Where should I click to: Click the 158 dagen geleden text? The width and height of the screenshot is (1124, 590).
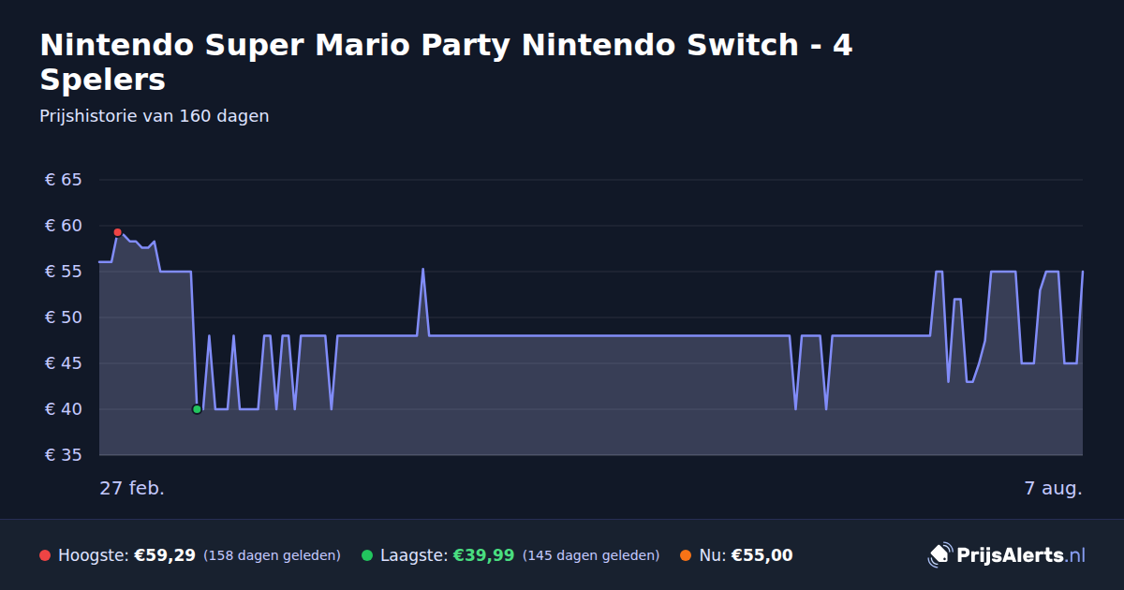tap(272, 555)
